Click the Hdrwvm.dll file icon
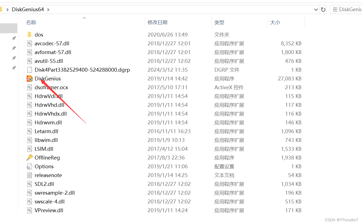The width and height of the screenshot is (362, 224). pos(29,122)
